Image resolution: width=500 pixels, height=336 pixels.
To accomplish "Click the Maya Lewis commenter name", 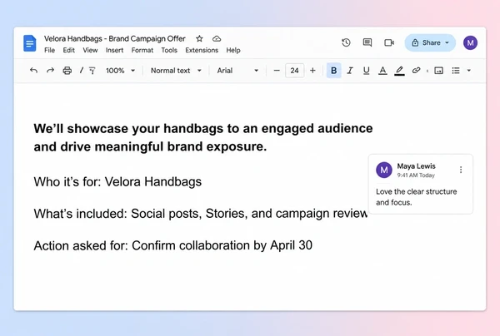I will click(x=416, y=166).
